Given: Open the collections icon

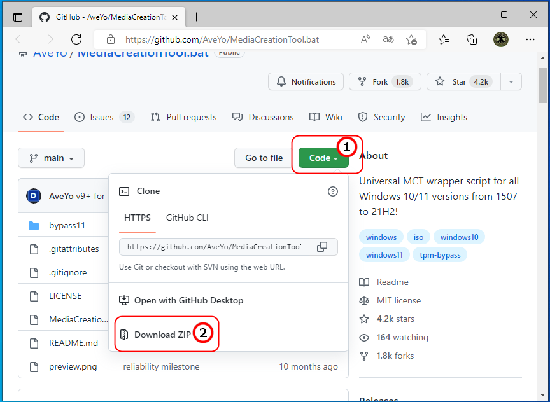Looking at the screenshot, I should click(x=472, y=39).
